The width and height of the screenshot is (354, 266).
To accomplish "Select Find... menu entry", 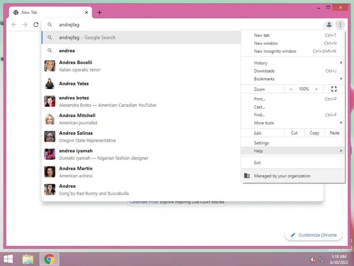I will coord(293,115).
